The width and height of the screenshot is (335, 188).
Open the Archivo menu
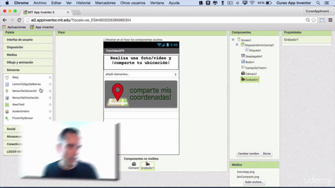[x=40, y=3]
